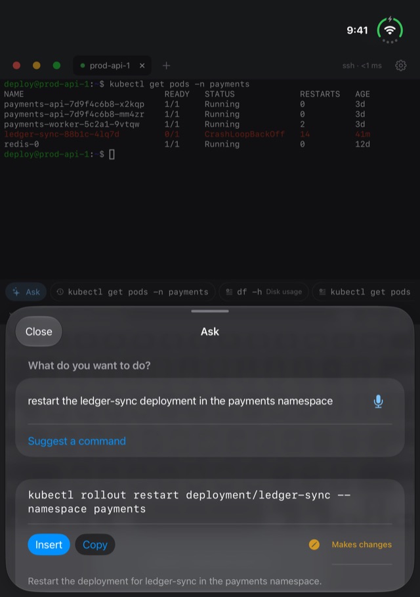Tap the 9:41 clock
The image size is (420, 597).
pos(357,30)
